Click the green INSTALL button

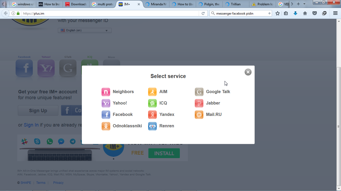click(164, 153)
